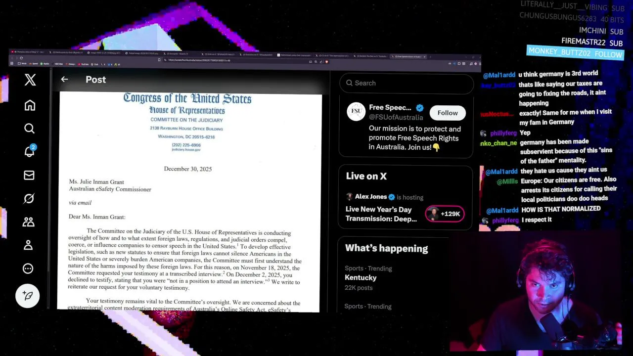633x356 pixels.
Task: Click the X logo in sidebar
Action: [x=30, y=80]
